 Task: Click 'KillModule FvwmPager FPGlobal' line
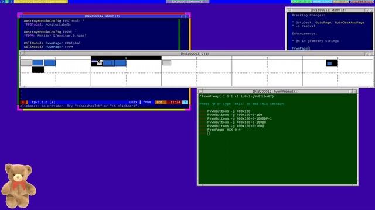[x=52, y=43]
